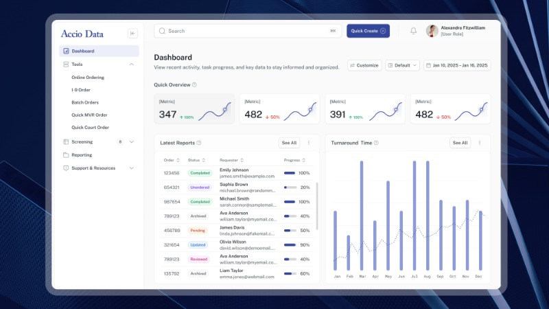Click See All in Latest Reports
The width and height of the screenshot is (549, 309).
(289, 143)
